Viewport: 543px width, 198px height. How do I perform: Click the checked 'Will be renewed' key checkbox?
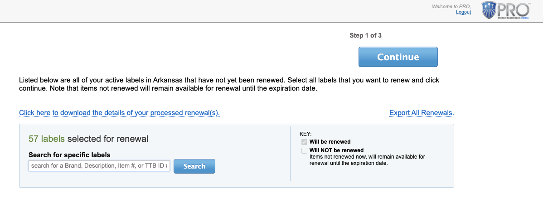click(x=304, y=142)
